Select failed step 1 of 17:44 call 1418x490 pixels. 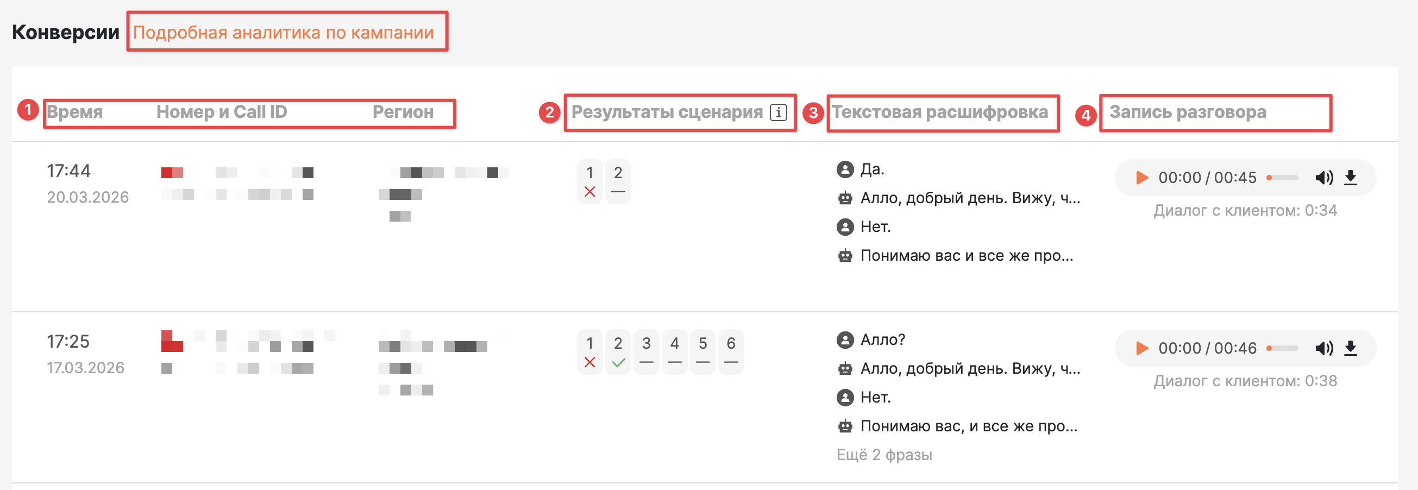[589, 181]
